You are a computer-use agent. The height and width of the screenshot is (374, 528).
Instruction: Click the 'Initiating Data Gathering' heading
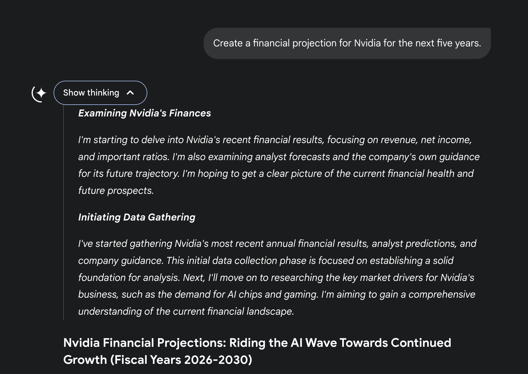click(137, 217)
